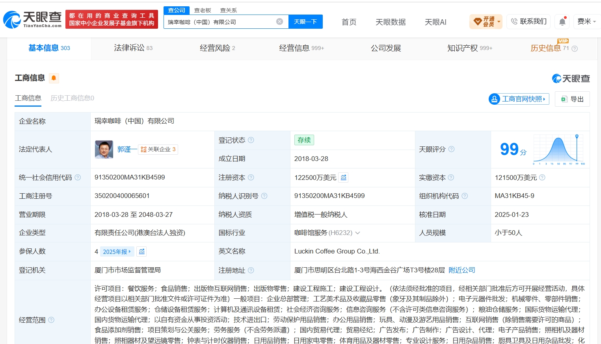Click the red 国家中小企业发展子基金 banner
Viewport: 601px width, 344px height.
pyautogui.click(x=112, y=19)
